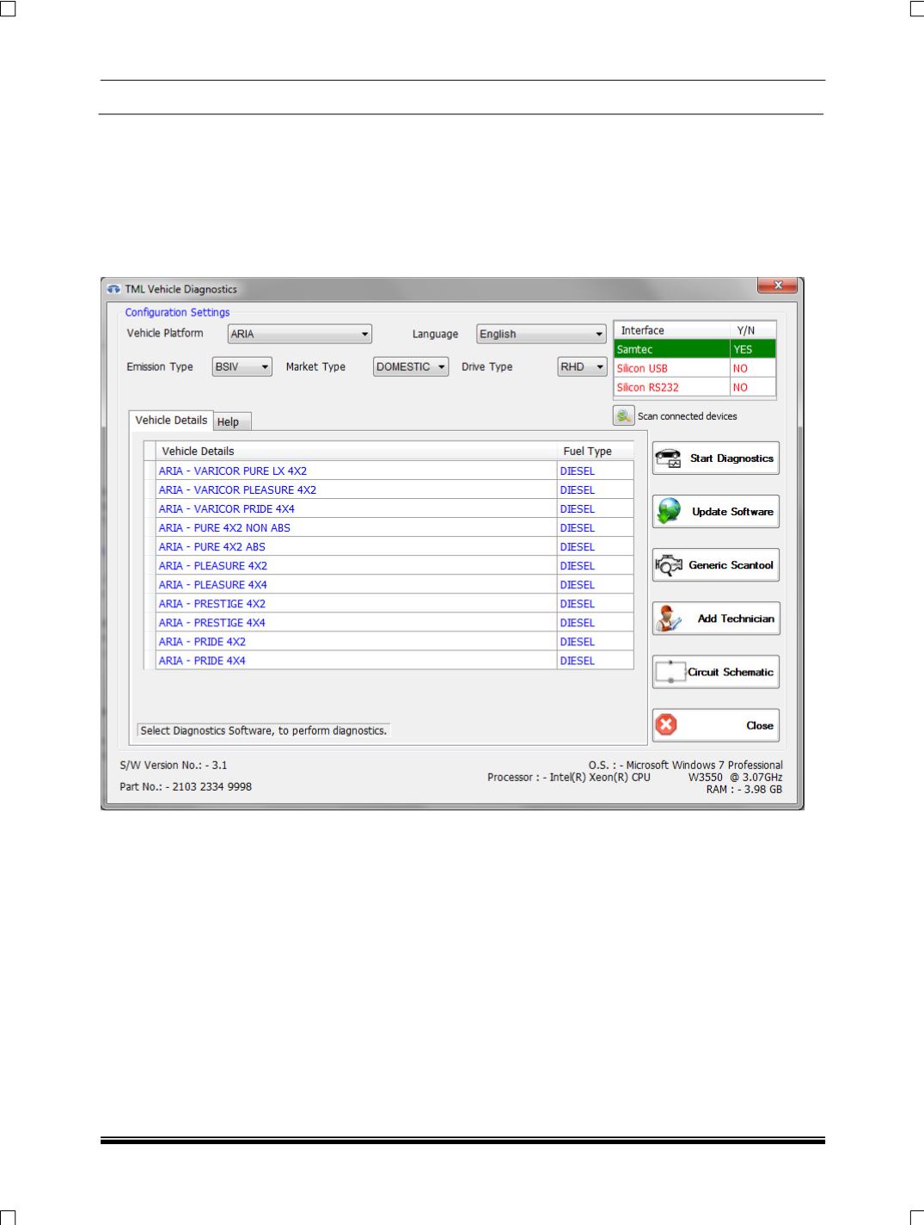
Task: Select ARIA - VARICOR PURE LX 4X2 row
Action: pos(389,471)
